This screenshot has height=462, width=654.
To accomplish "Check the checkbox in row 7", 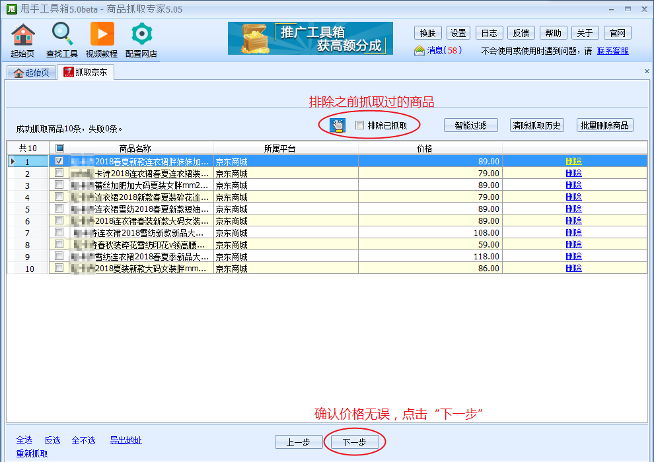I will pyautogui.click(x=59, y=232).
